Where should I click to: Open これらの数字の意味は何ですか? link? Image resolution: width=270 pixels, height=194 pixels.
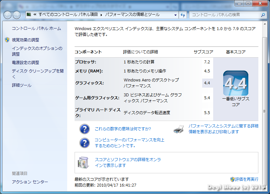[123, 129]
